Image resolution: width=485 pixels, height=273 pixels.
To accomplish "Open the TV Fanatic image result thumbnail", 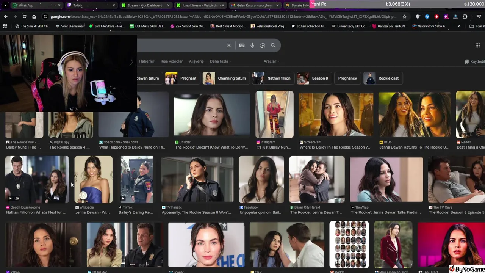I will (x=197, y=180).
